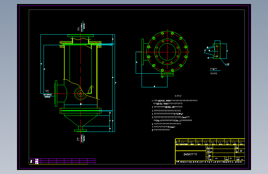Click the t=12 thickness label on detail view
The height and width of the screenshot is (174, 268).
227,64
